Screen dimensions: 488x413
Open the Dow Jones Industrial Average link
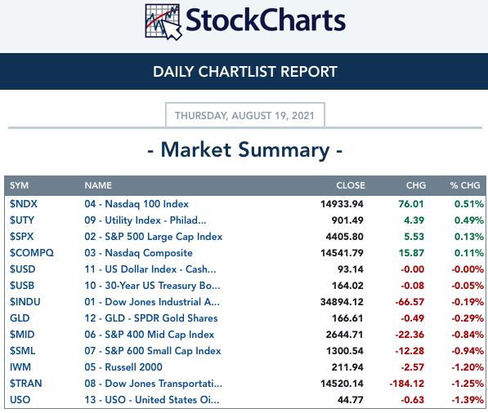pos(152,302)
